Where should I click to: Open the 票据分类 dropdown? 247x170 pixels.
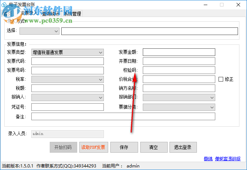click(x=179, y=107)
